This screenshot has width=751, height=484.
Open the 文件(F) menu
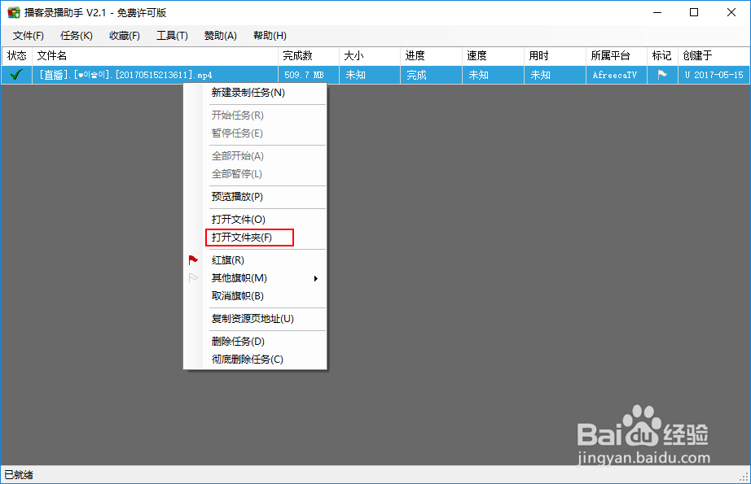29,35
